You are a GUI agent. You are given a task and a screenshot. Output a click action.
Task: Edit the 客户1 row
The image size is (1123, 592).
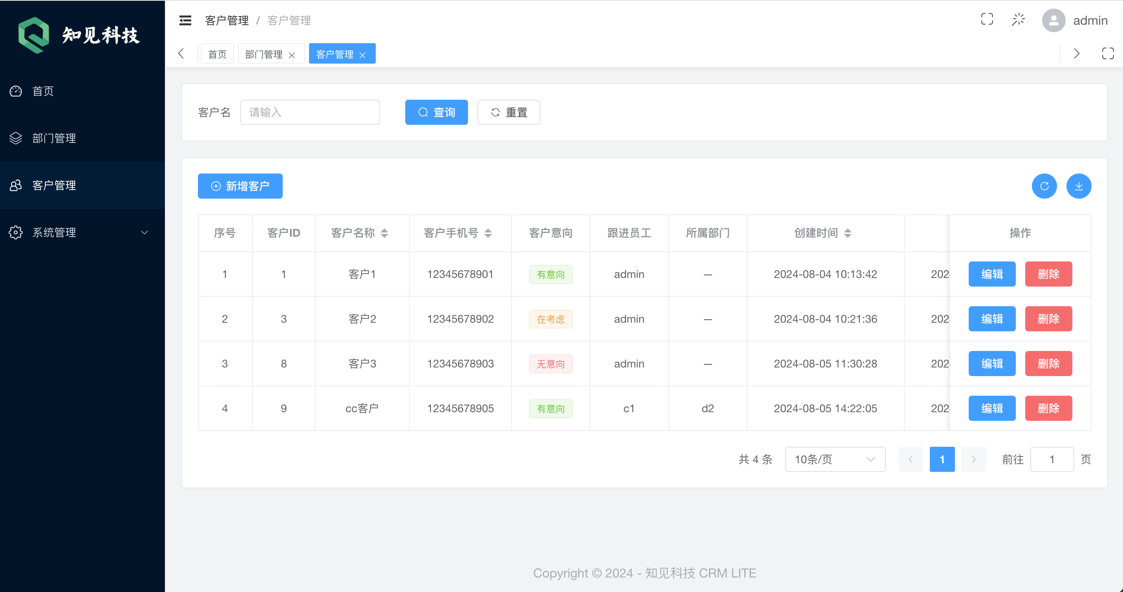tap(992, 274)
